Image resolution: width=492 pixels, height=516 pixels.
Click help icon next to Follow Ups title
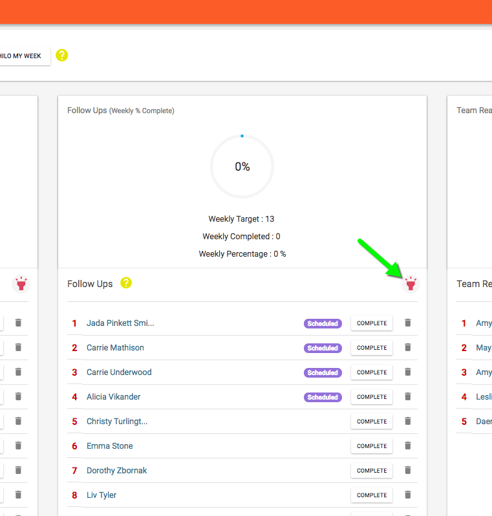click(126, 283)
